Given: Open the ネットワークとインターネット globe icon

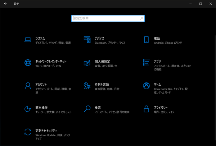Looking at the screenshot, I should 28,63.
